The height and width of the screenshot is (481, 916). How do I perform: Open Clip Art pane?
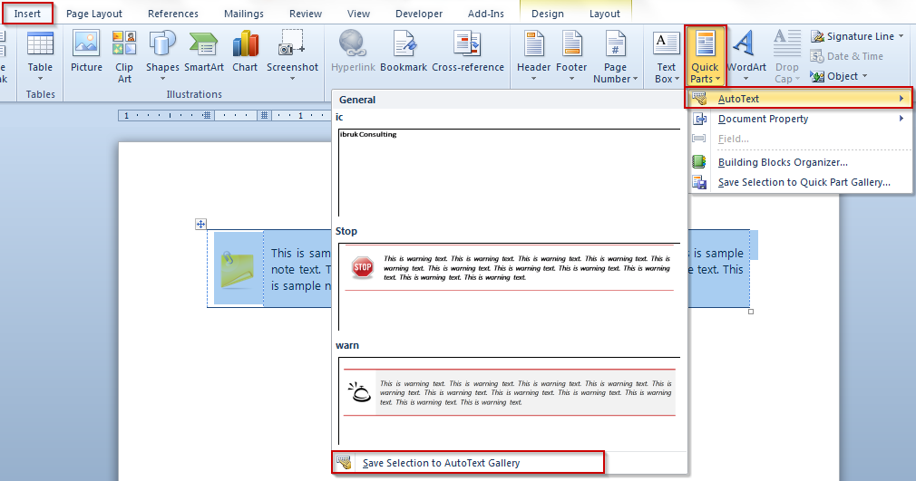124,57
